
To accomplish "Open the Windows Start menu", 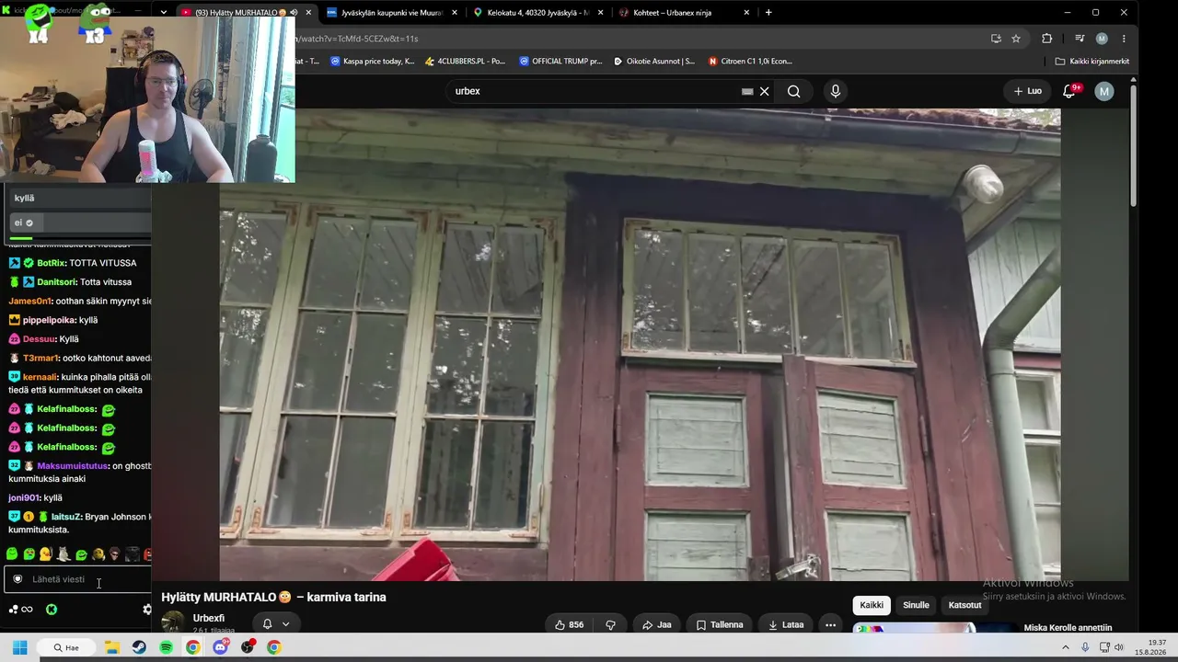I will pos(19,647).
